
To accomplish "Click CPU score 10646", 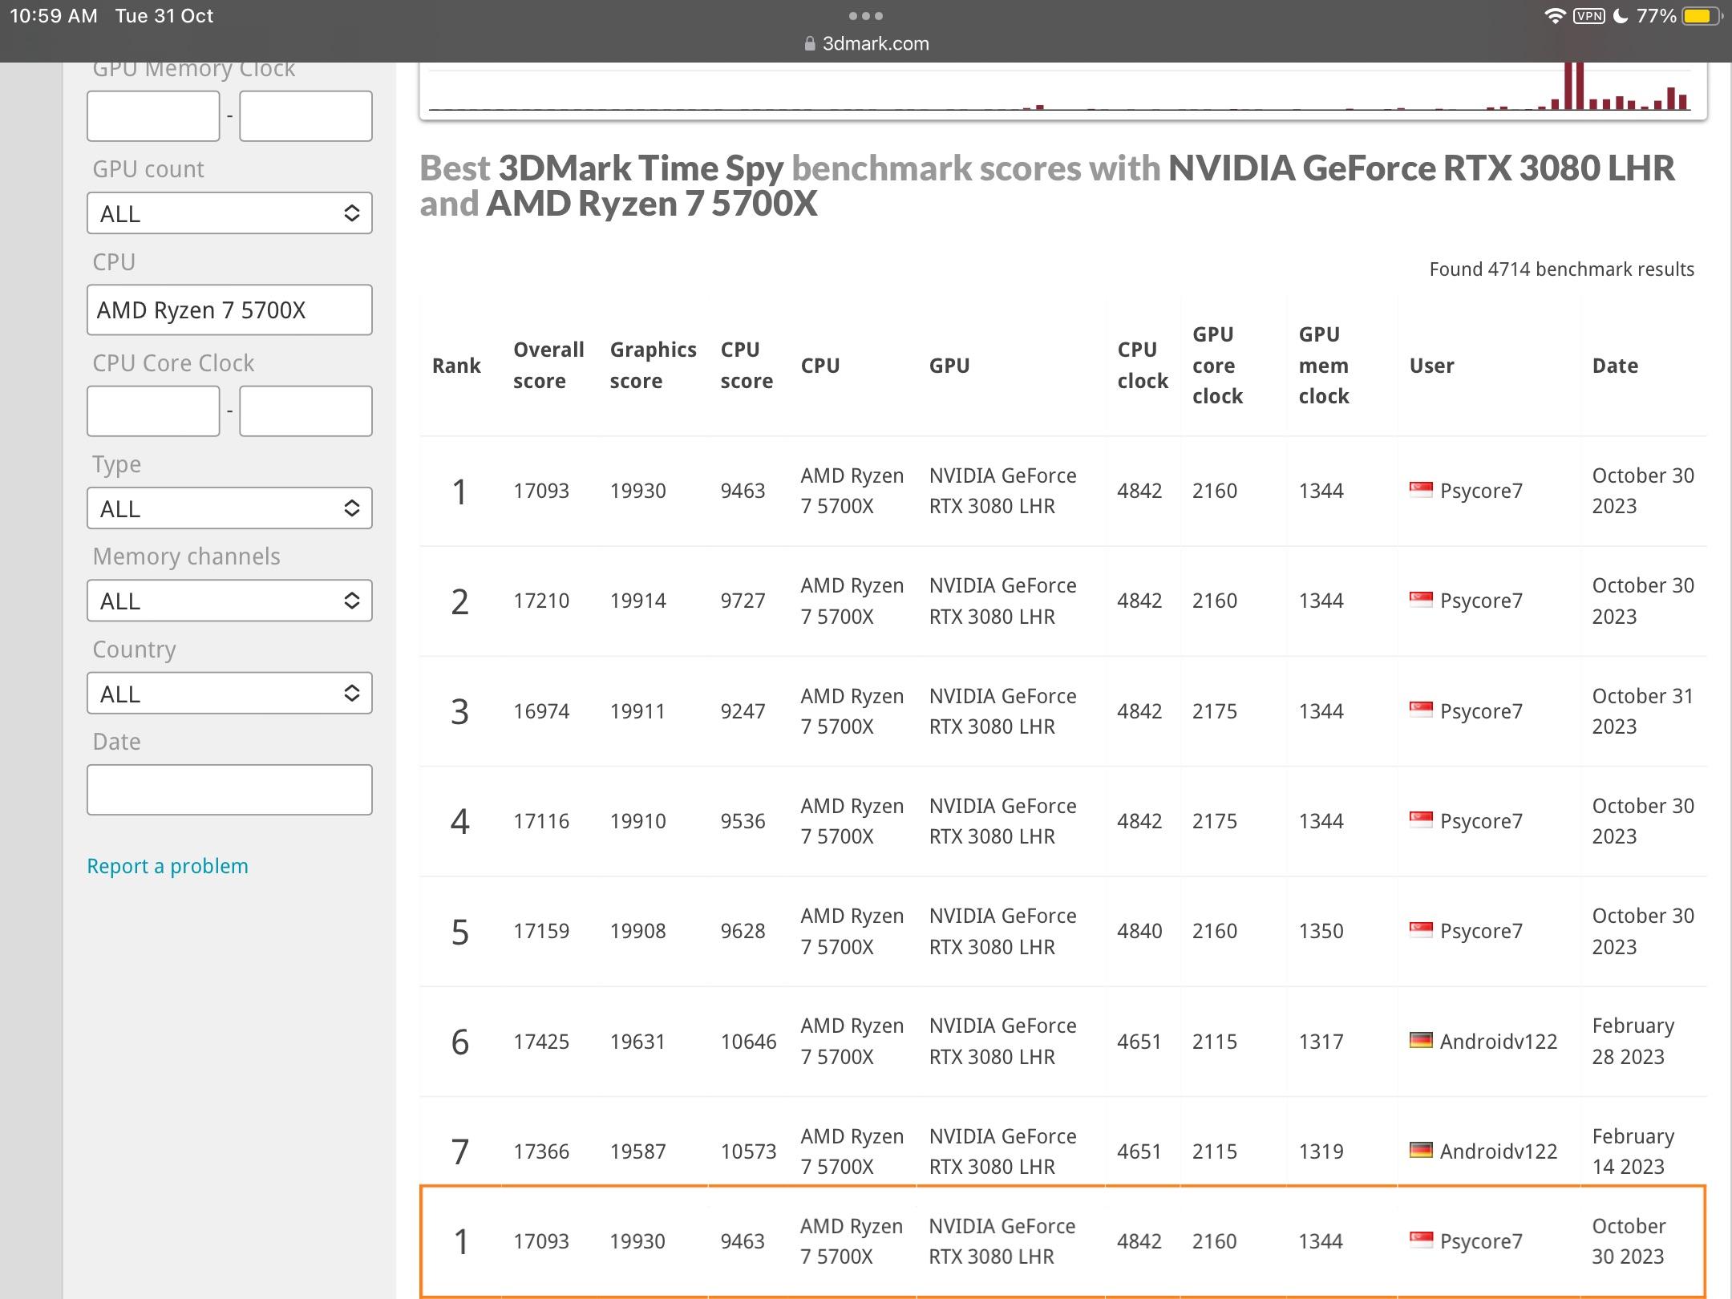I will click(x=748, y=1042).
